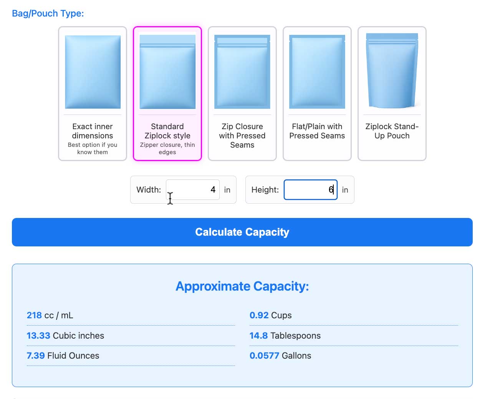Select the "Standard Ziplock style" option label
Screen dimensions: 485x399
click(167, 131)
